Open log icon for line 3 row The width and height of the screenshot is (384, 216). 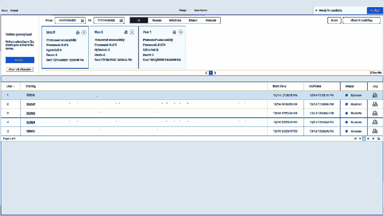[375, 113]
